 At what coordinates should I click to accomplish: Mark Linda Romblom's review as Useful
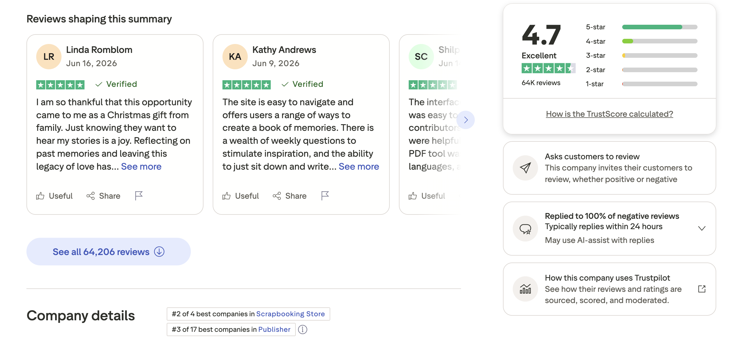[x=54, y=196]
